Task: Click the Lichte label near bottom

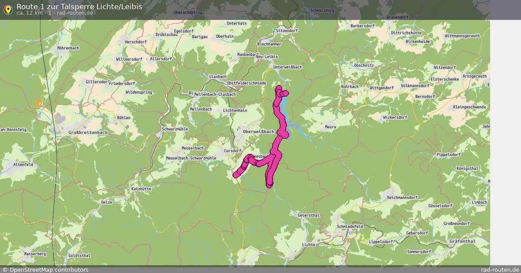Action: (309, 245)
